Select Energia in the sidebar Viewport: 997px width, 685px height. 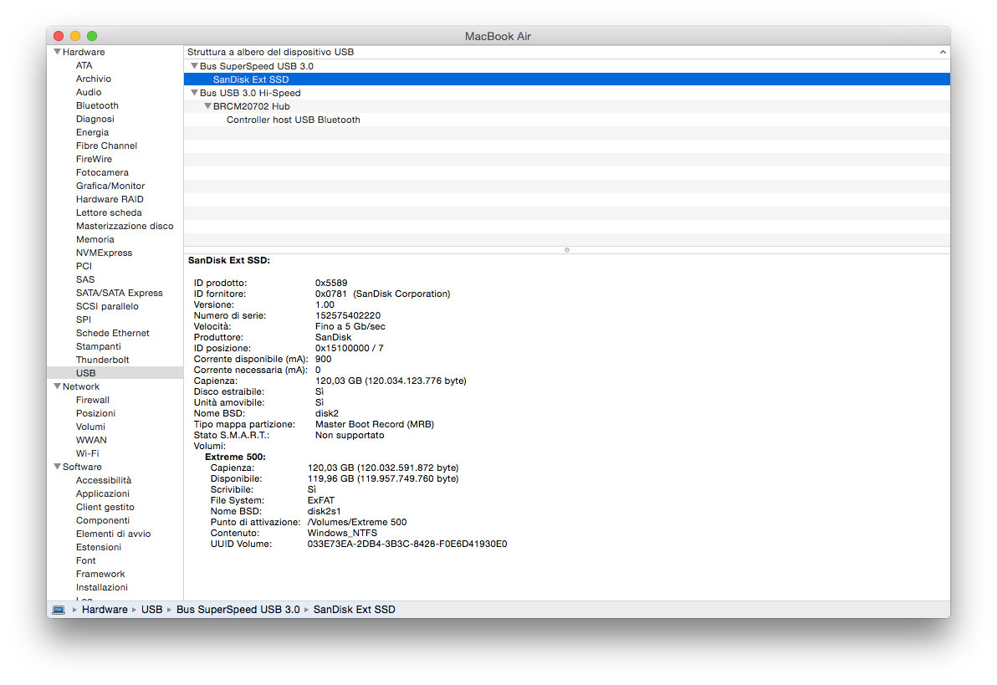coord(92,132)
